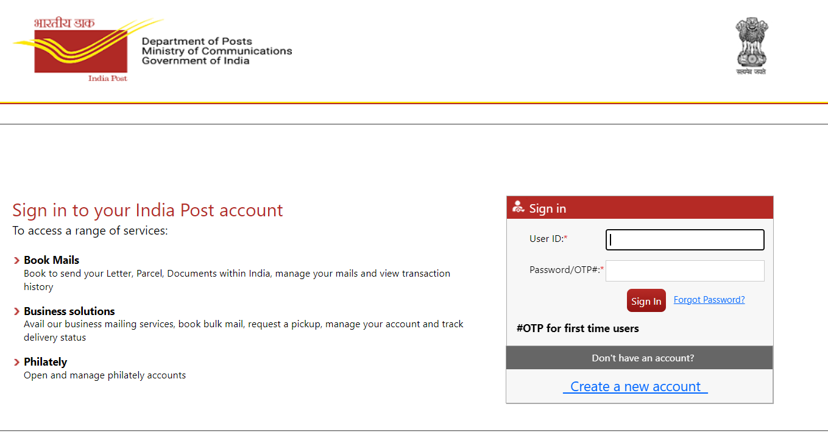Click the chevron beside Philately
This screenshot has height=443, width=828.
[17, 362]
